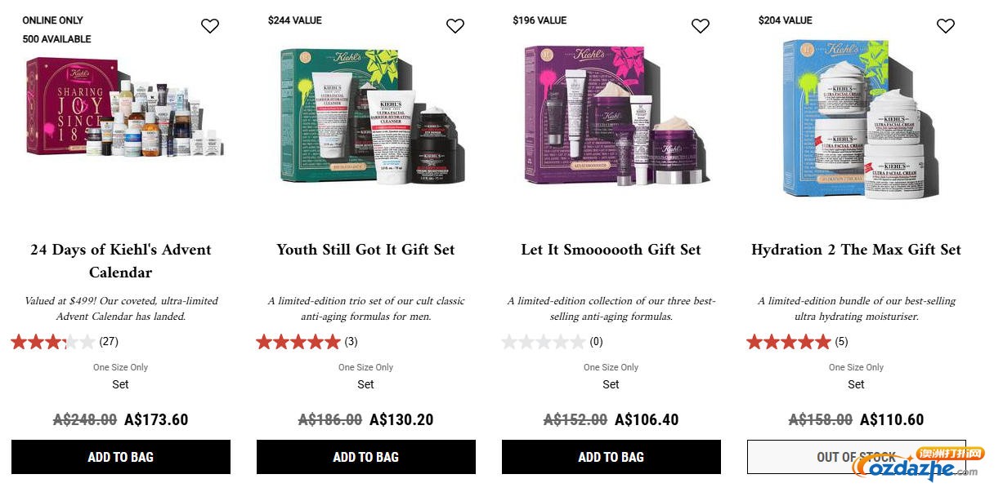Open 24 Days of Kiehl's Advent Calendar title

[121, 261]
